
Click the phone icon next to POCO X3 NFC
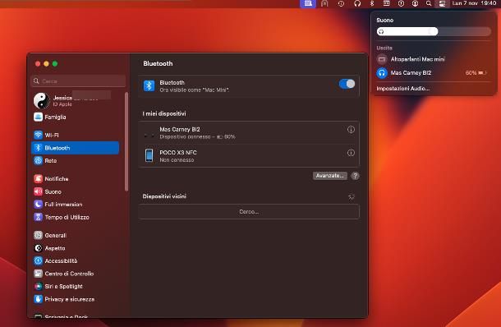(149, 155)
